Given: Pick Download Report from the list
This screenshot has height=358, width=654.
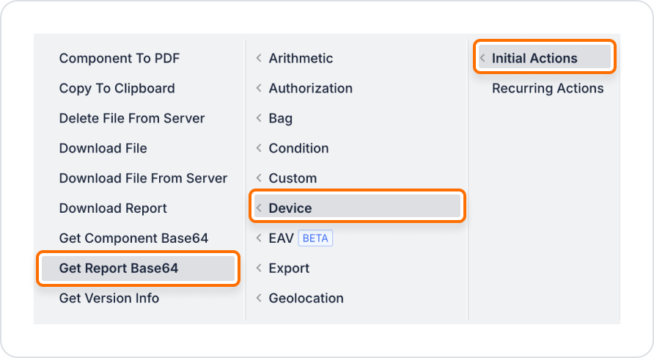Looking at the screenshot, I should click(114, 208).
